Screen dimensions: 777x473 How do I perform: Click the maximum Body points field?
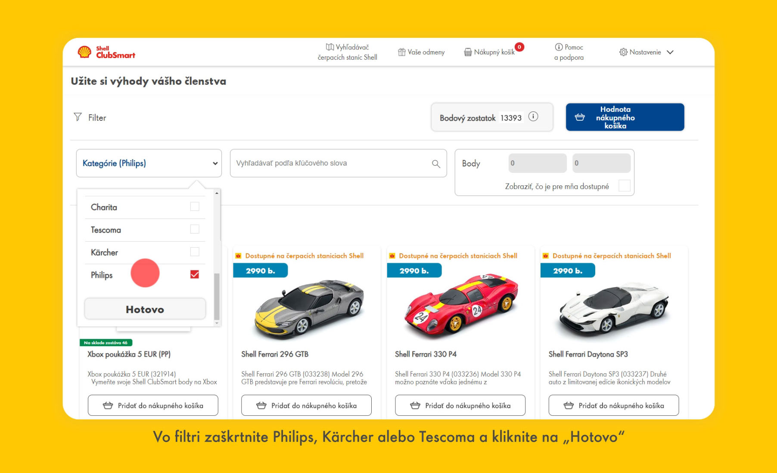[601, 163]
